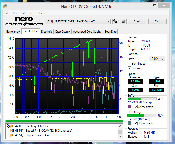Click the green overall progress bar below graph
175x144 pixels.
(x=64, y=121)
